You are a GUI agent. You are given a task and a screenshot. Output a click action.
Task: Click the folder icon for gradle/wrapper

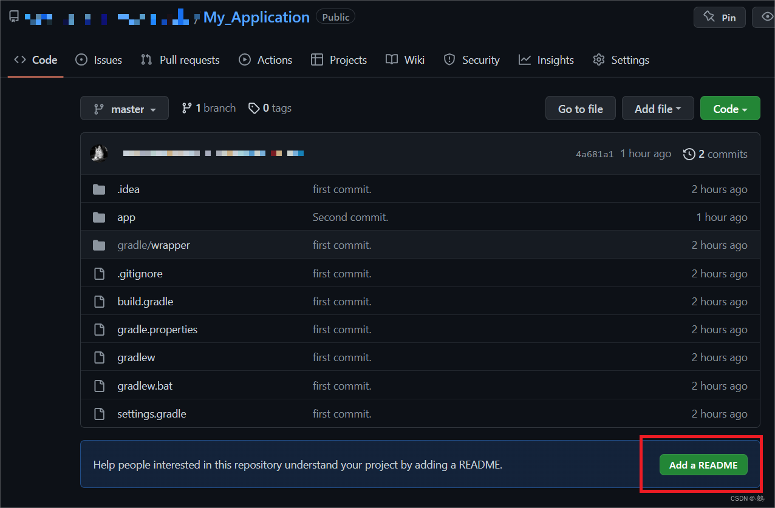click(99, 245)
